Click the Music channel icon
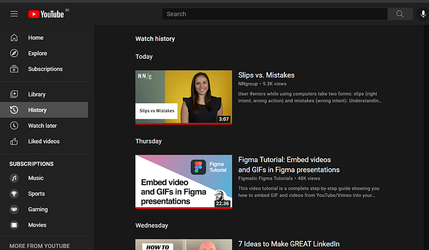 (x=14, y=178)
